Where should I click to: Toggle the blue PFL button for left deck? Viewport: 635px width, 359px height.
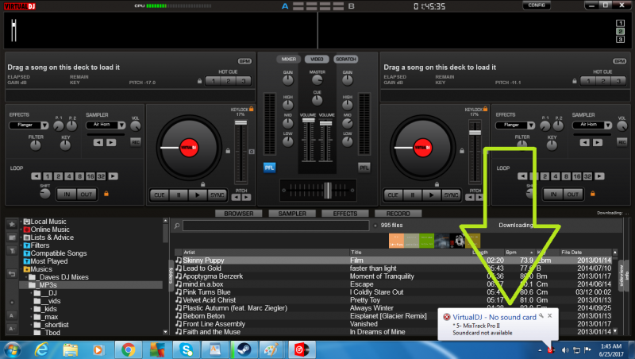tap(269, 168)
